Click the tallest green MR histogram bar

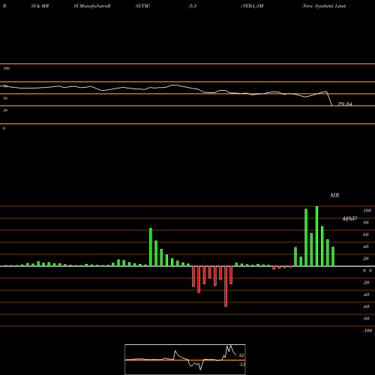click(316, 236)
